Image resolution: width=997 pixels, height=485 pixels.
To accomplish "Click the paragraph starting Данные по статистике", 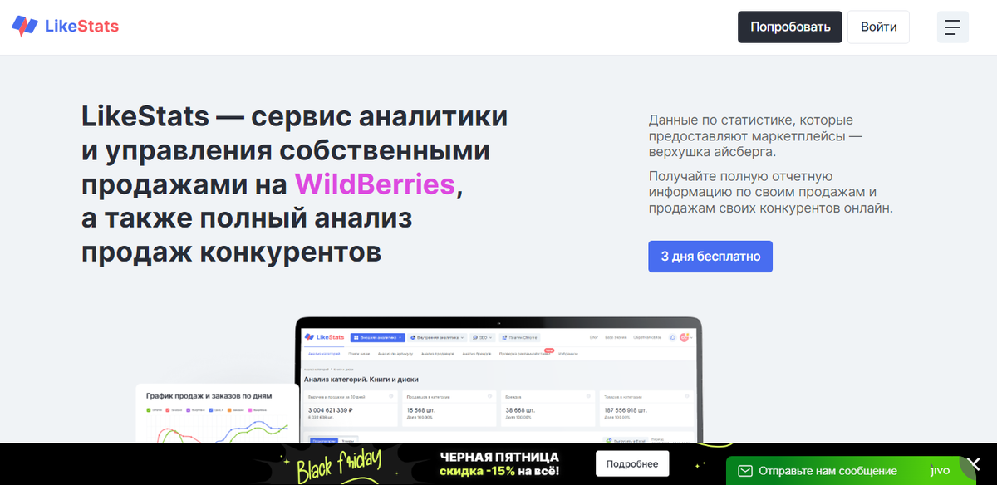I will pos(756,136).
